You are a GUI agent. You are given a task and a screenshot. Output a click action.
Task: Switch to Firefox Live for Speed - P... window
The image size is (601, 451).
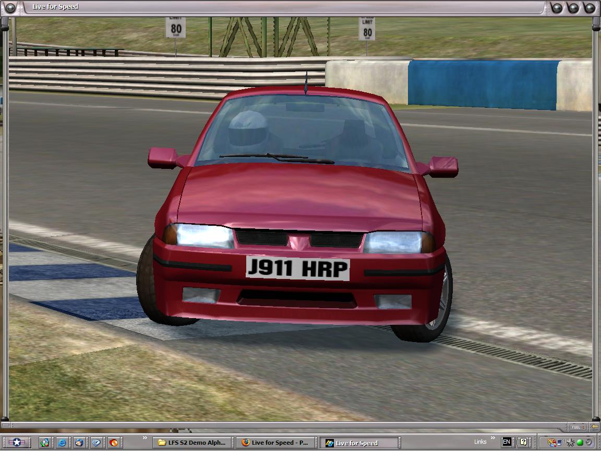tap(275, 443)
